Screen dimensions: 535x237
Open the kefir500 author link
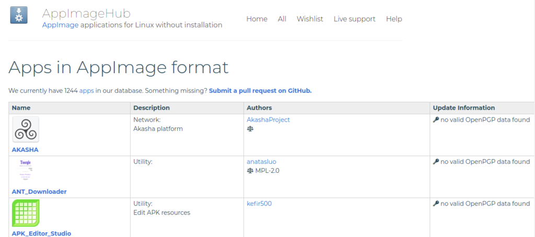pyautogui.click(x=259, y=204)
